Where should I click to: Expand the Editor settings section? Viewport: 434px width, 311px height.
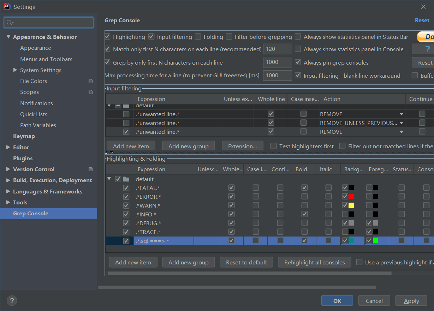tap(8, 147)
